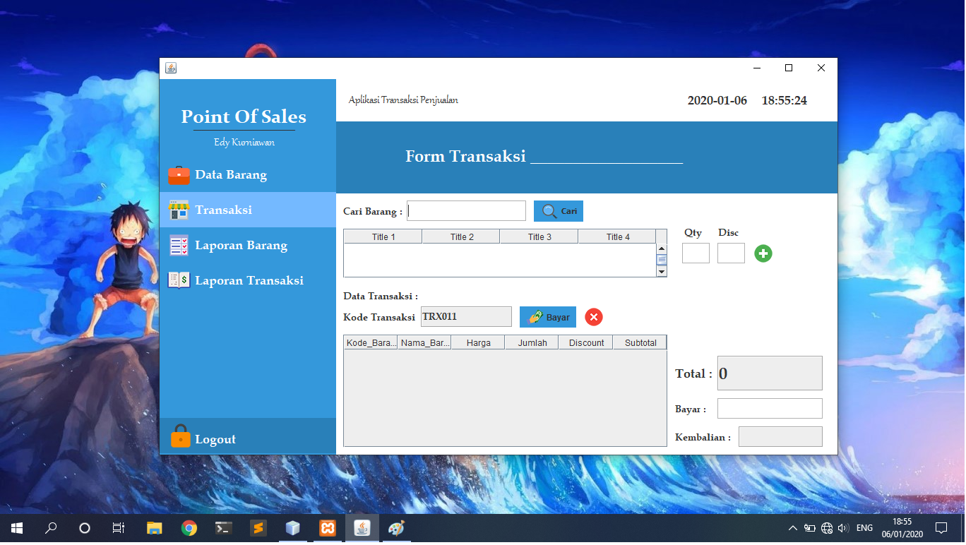Click the Point Of Sales title
The height and width of the screenshot is (545, 966).
click(x=244, y=116)
